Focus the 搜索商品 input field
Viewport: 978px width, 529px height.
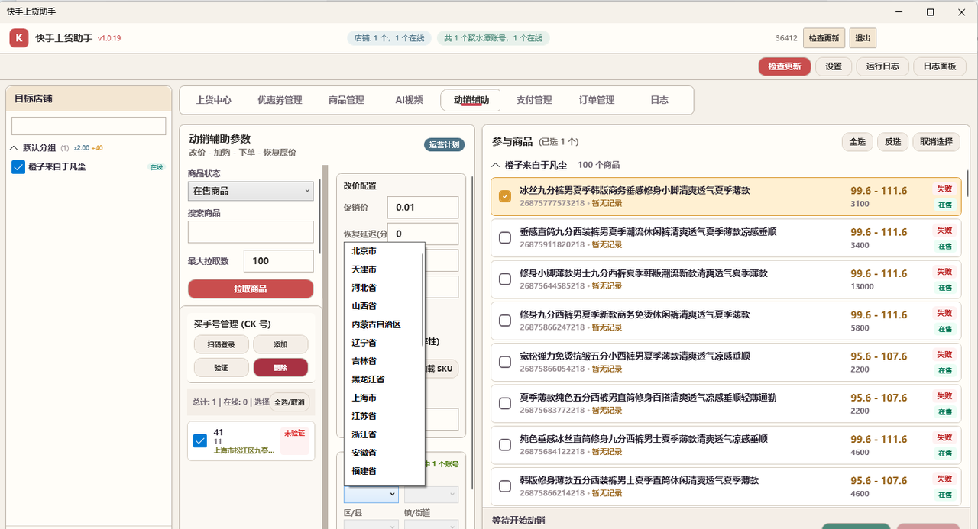pyautogui.click(x=251, y=232)
